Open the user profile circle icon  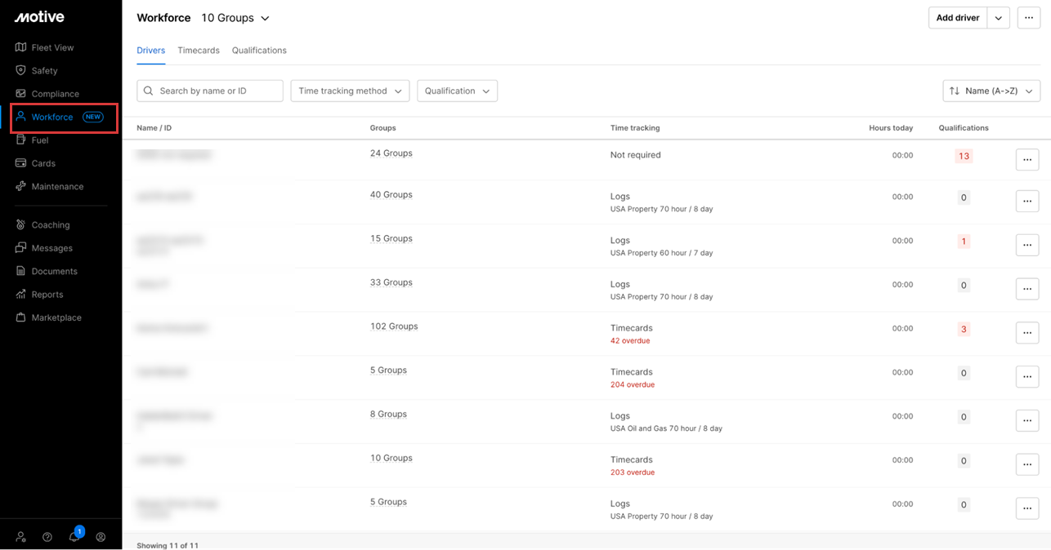point(101,537)
